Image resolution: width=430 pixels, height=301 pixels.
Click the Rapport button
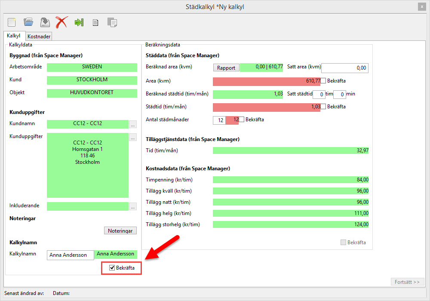[x=226, y=68]
